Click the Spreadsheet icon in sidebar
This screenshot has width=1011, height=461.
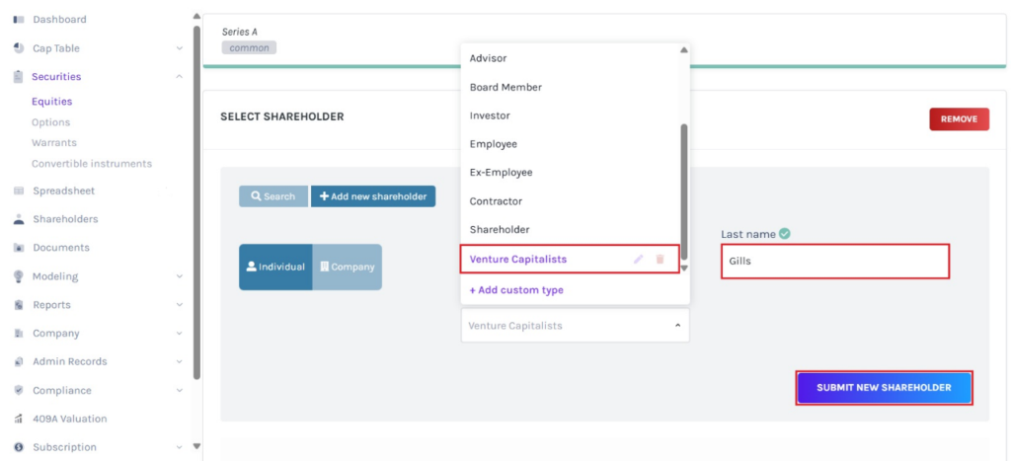[19, 191]
